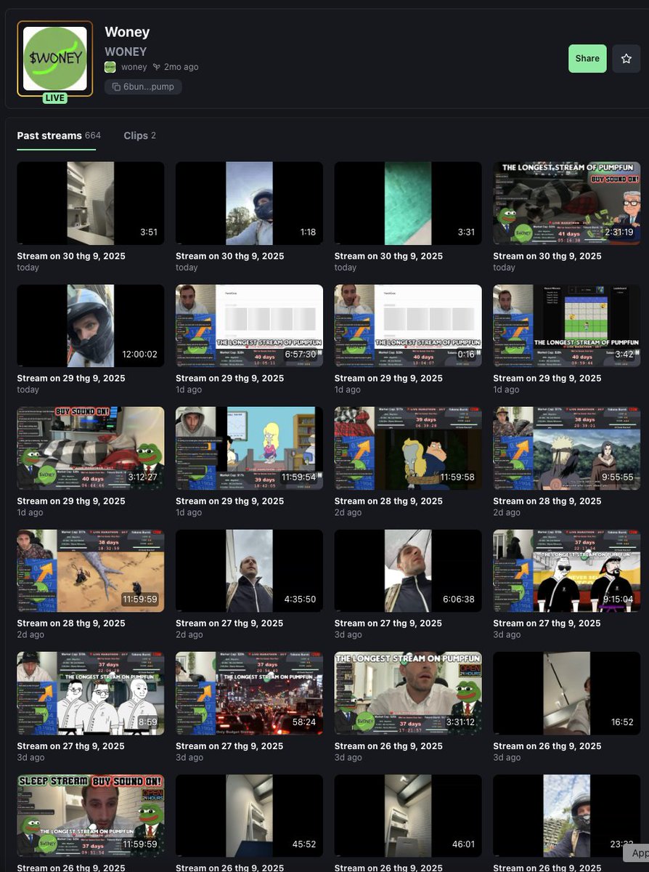649x872 pixels.
Task: Play the 9:15:04 stream thumbnail
Action: 566,570
